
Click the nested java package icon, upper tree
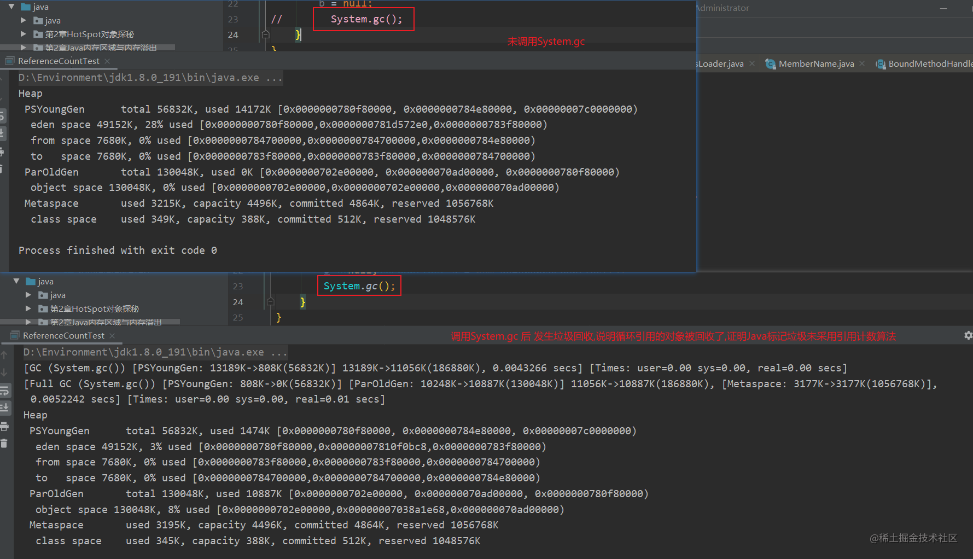[x=38, y=20]
